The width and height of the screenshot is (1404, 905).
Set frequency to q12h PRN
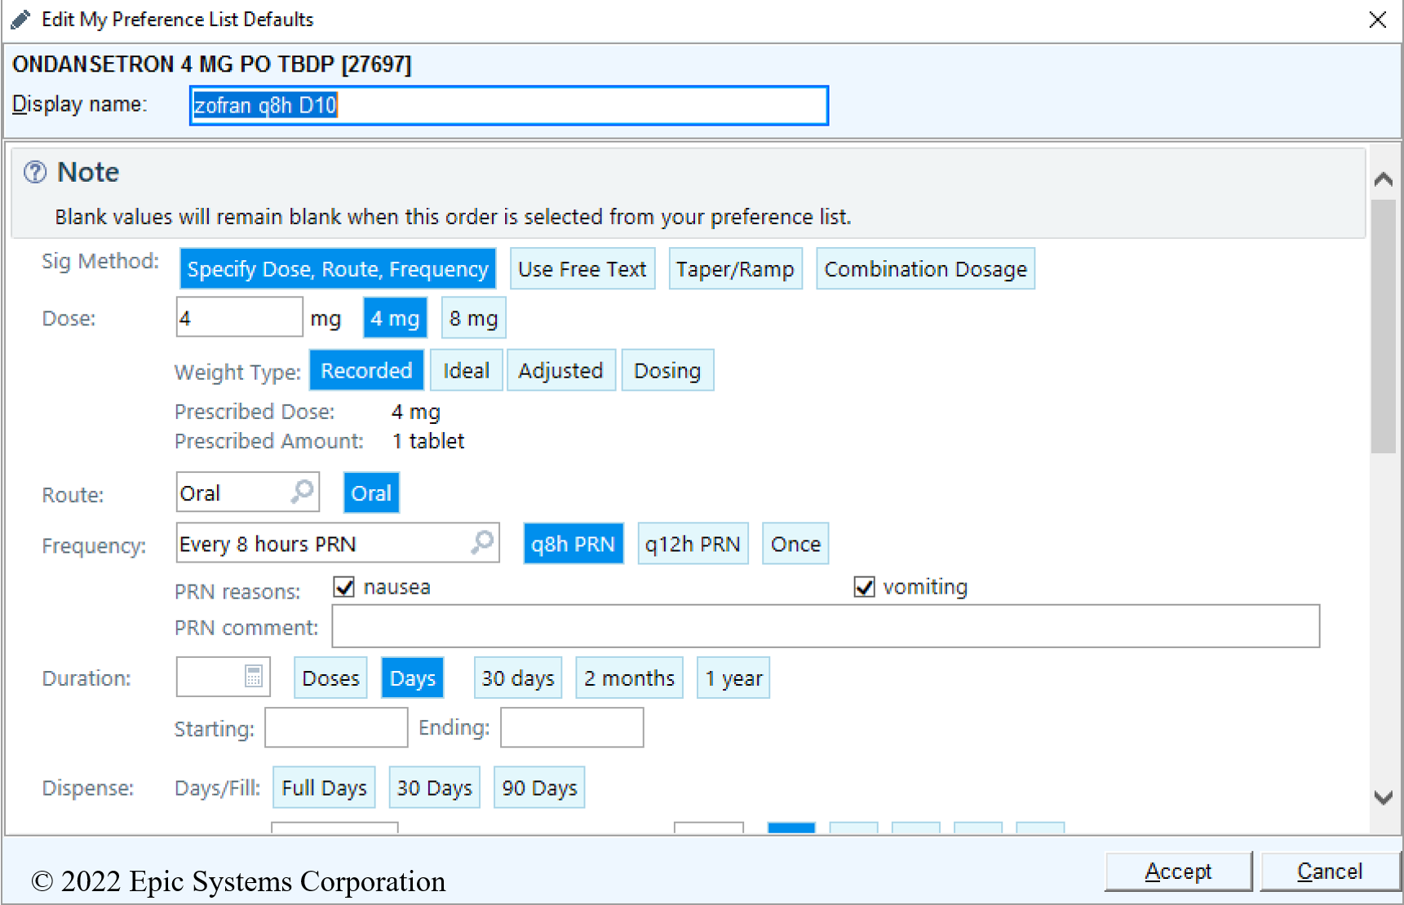(x=692, y=544)
